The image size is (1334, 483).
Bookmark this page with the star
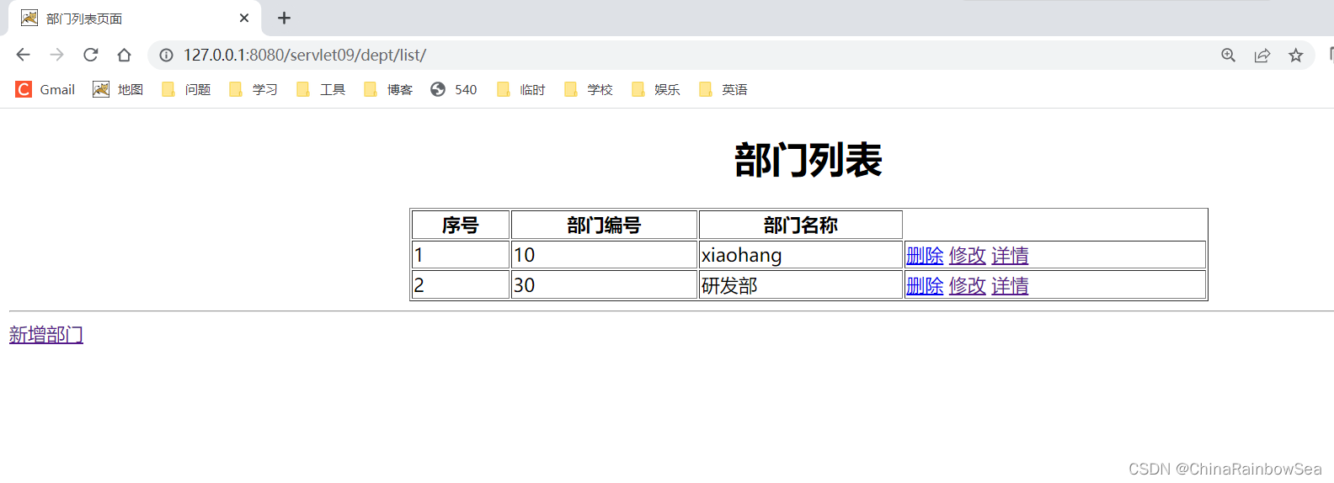tap(1295, 55)
